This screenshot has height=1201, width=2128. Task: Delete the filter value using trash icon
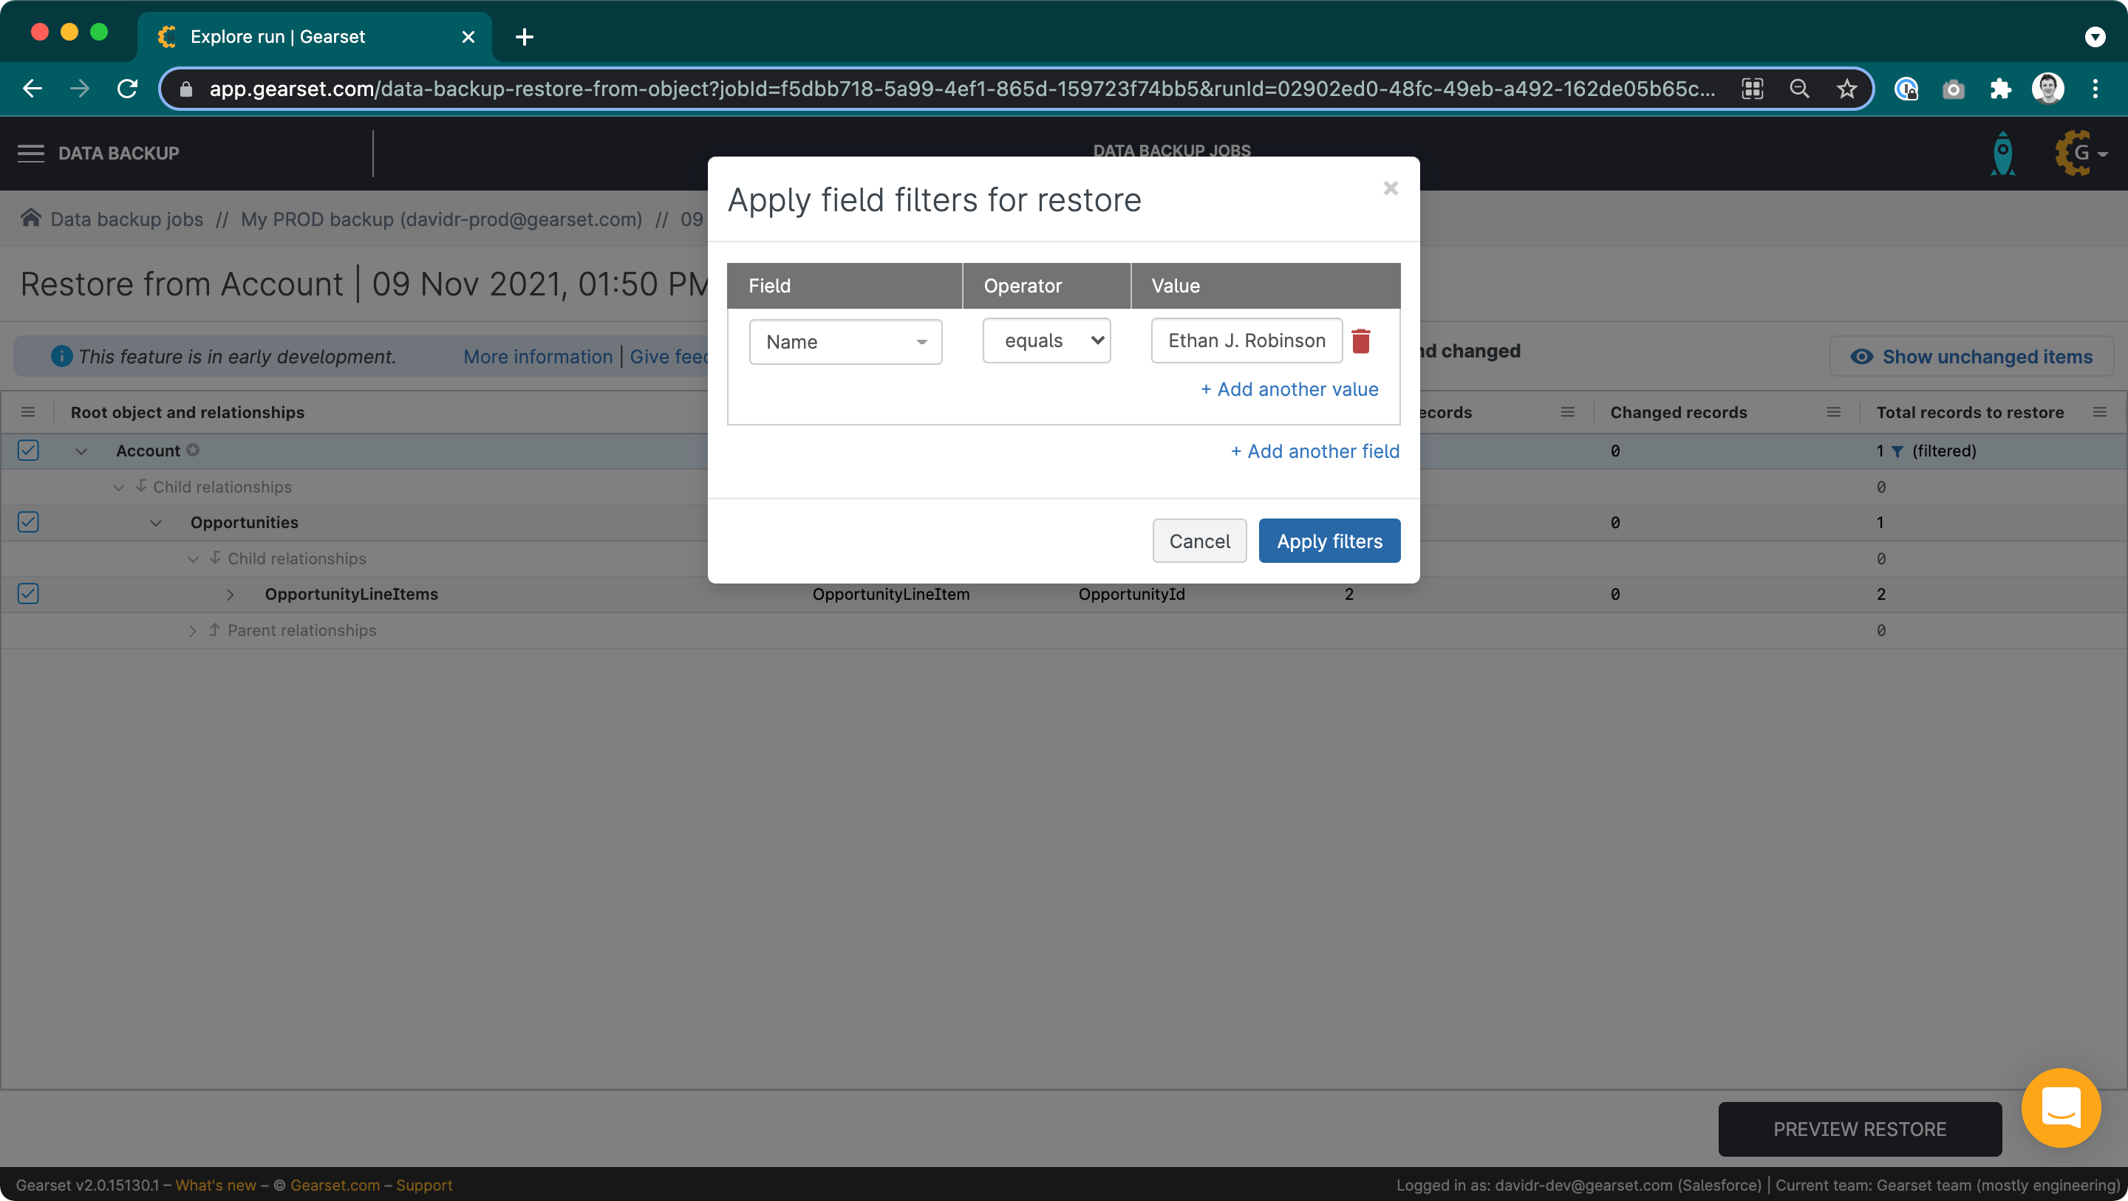[x=1360, y=341]
